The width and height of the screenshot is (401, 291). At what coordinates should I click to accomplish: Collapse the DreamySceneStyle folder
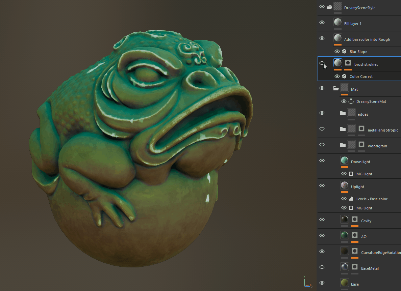pyautogui.click(x=329, y=7)
